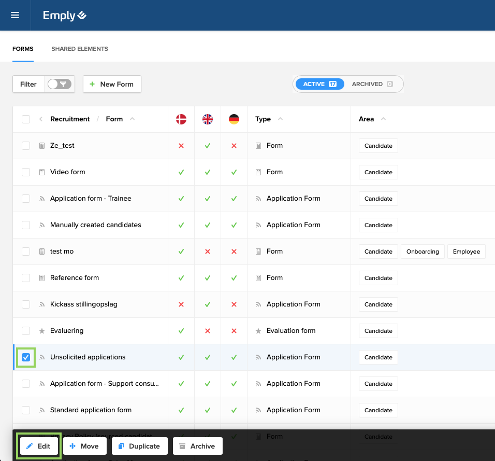The width and height of the screenshot is (495, 461).
Task: Click the back chevron before Recruitment
Action: pos(41,119)
